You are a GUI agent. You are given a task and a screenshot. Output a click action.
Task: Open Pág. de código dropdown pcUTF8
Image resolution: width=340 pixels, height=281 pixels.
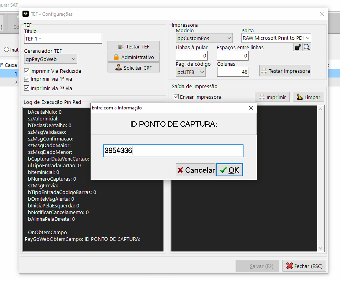191,72
